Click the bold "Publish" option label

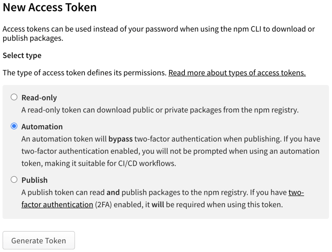[34, 180]
